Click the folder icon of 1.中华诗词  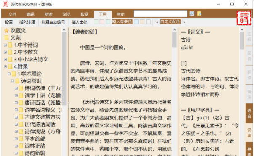(10, 45)
